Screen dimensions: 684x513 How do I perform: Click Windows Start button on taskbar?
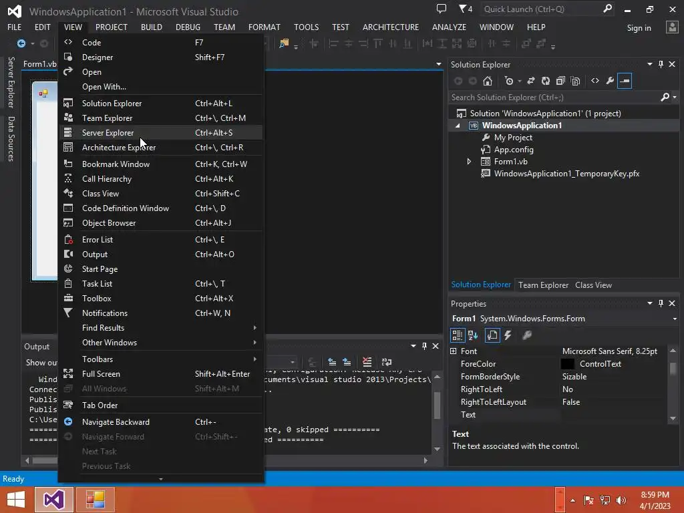click(x=16, y=500)
